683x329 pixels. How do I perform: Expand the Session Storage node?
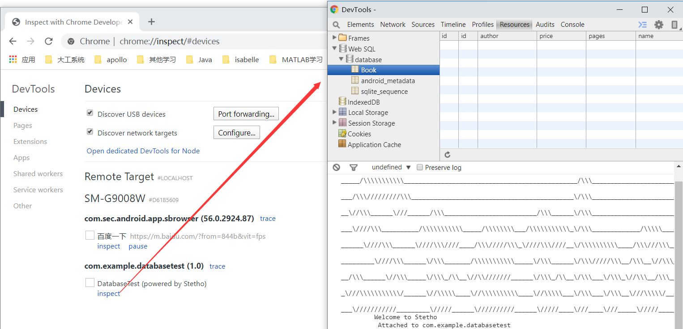click(334, 123)
